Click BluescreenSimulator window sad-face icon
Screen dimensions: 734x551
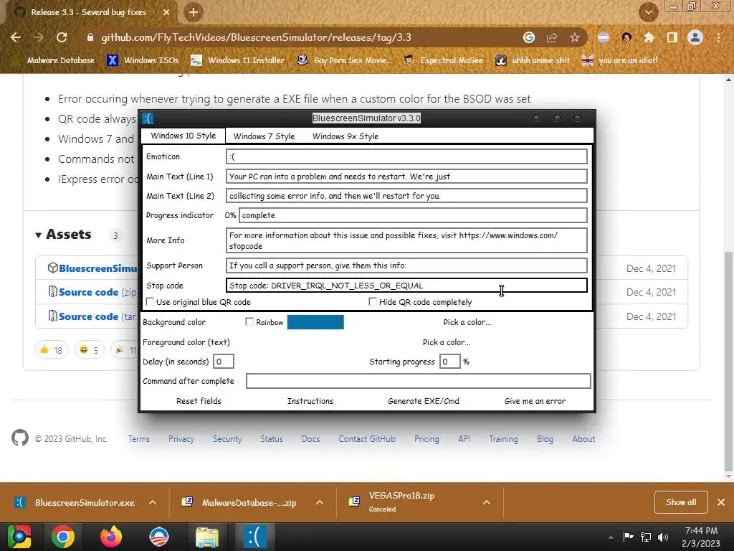(x=148, y=118)
